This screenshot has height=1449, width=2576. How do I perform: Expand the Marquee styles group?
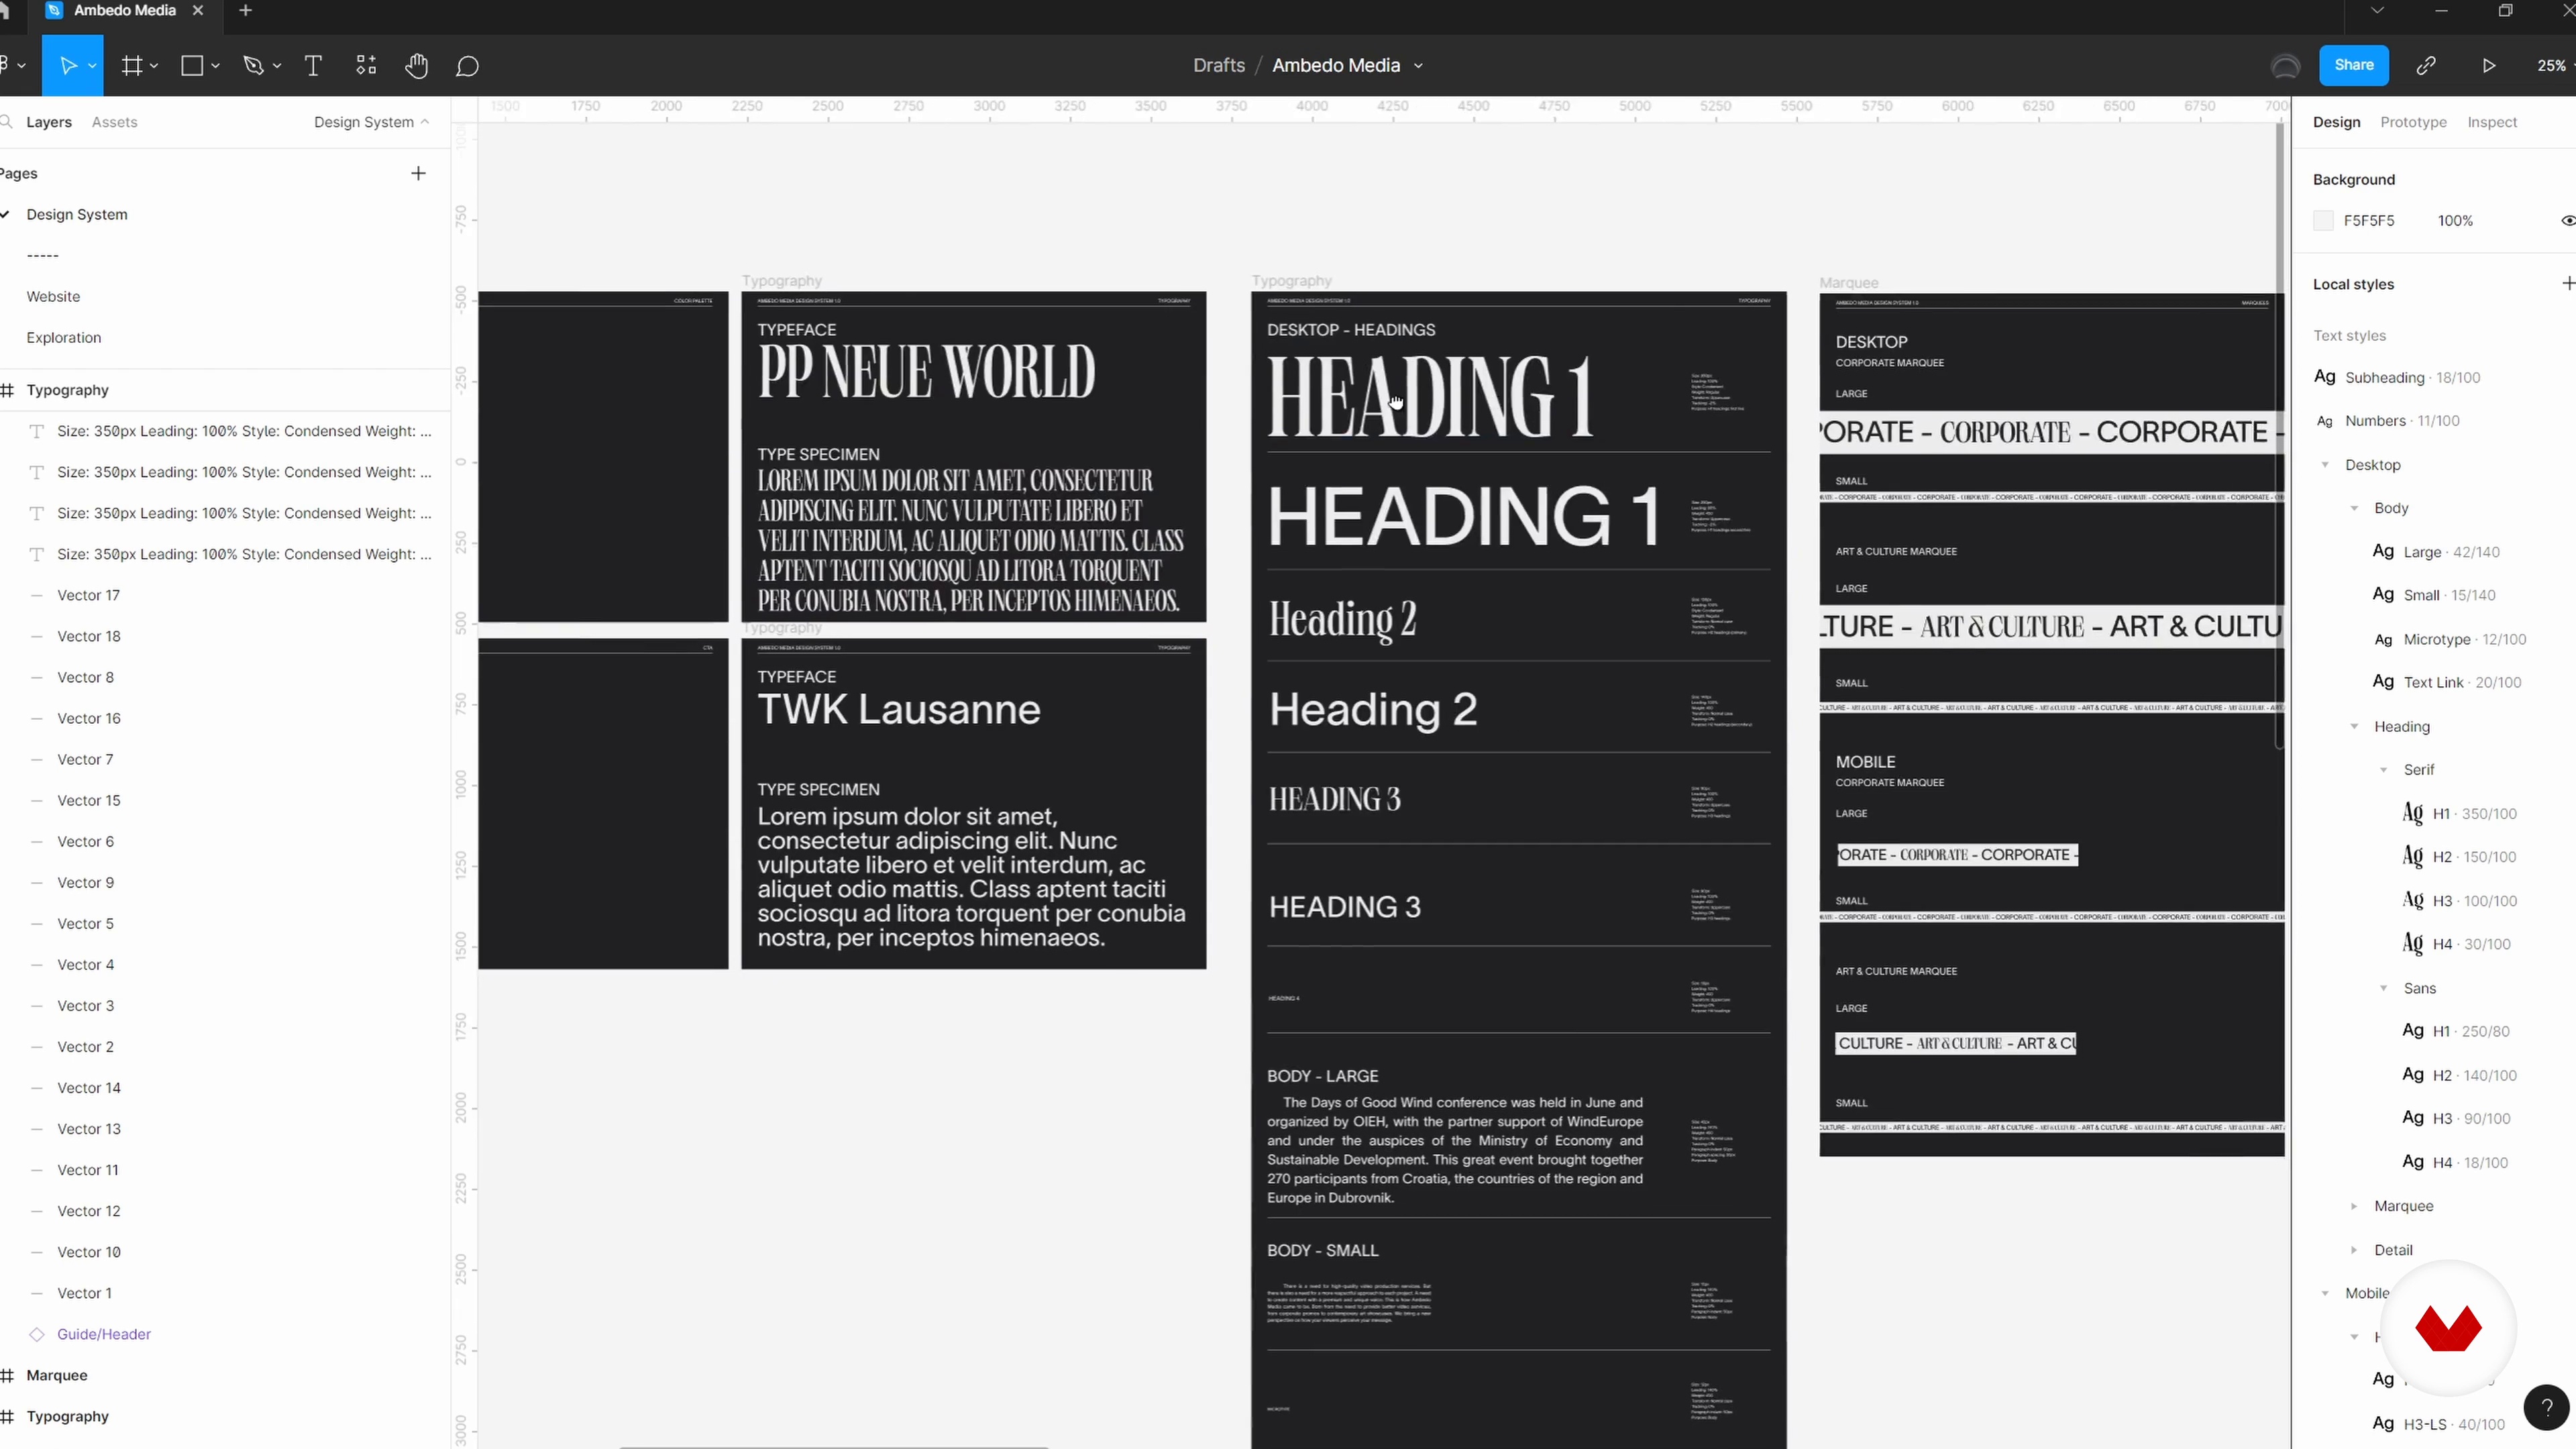2354,1206
